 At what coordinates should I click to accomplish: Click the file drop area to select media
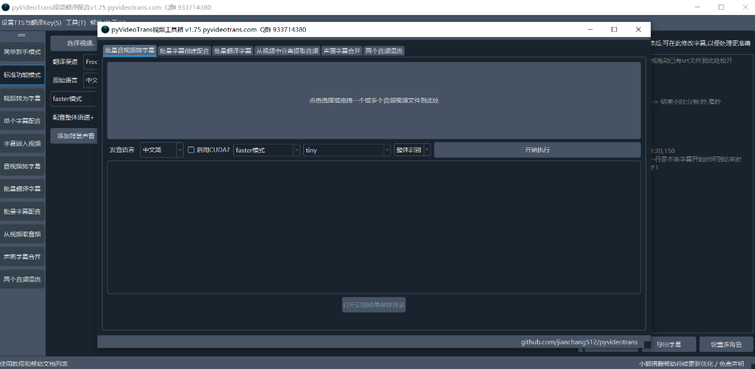(374, 100)
